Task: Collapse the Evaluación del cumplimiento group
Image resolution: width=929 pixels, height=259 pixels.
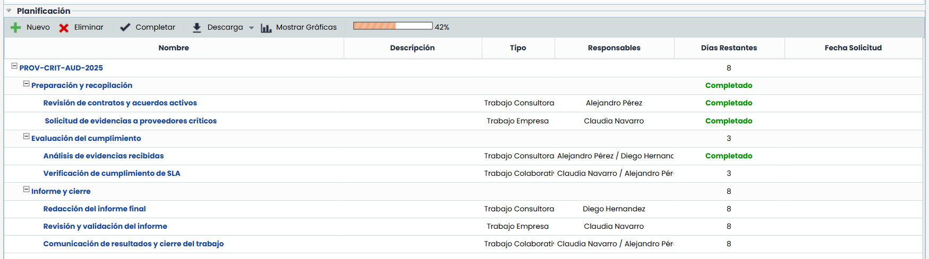Action: (x=26, y=137)
